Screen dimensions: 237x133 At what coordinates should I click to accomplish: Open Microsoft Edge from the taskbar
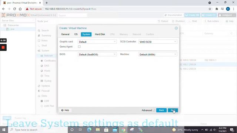tap(89, 130)
